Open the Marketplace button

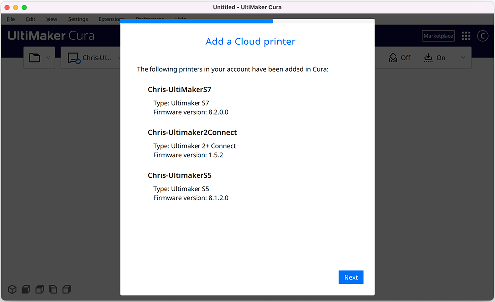click(438, 36)
